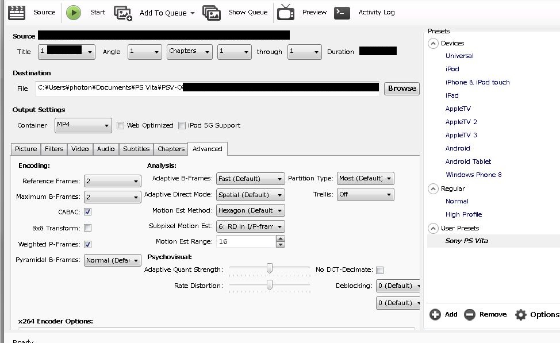Viewport: 560px width, 343px height.
Task: Open the Maximum B-Frames dropdown
Action: click(113, 197)
